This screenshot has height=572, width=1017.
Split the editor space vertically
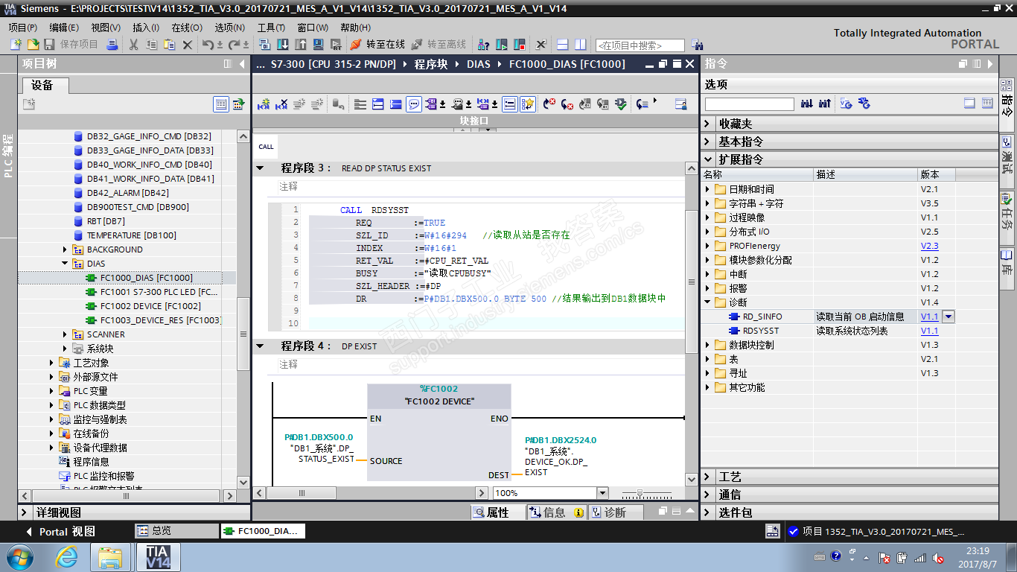[x=581, y=45]
